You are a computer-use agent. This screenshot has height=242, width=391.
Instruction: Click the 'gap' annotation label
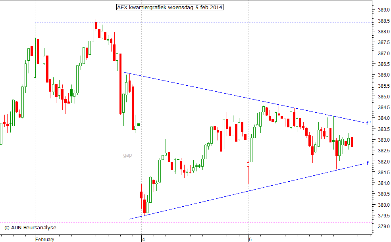coord(127,155)
